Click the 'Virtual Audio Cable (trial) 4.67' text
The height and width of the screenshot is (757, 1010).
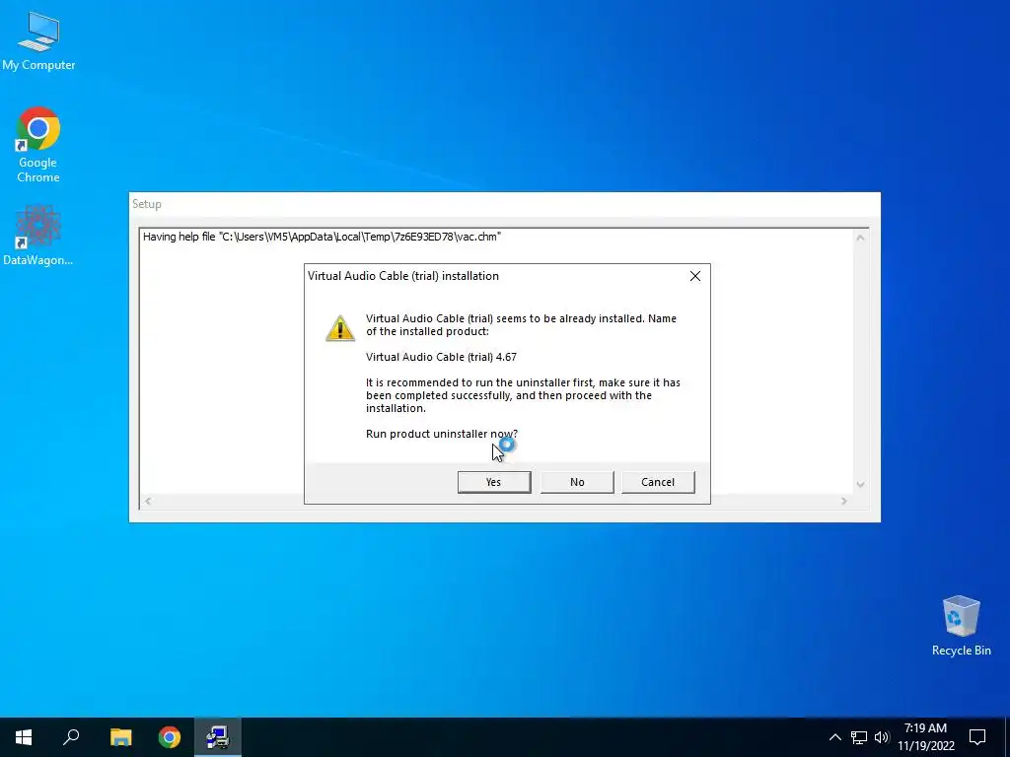(441, 357)
